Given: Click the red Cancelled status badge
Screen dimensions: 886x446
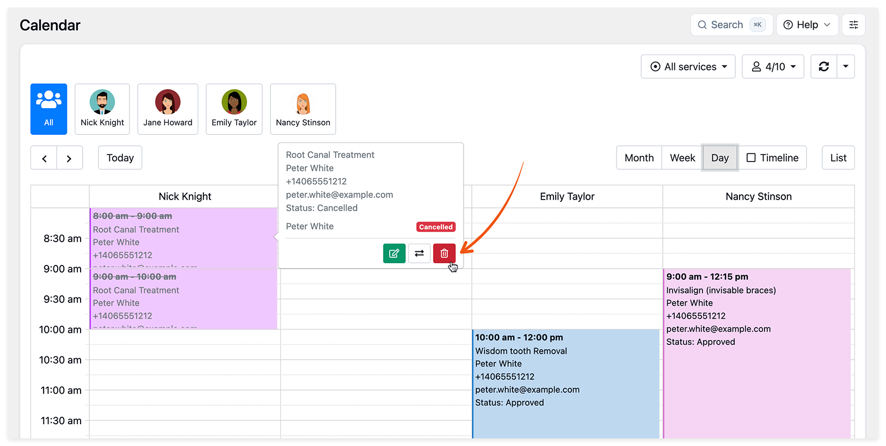Looking at the screenshot, I should click(x=436, y=227).
